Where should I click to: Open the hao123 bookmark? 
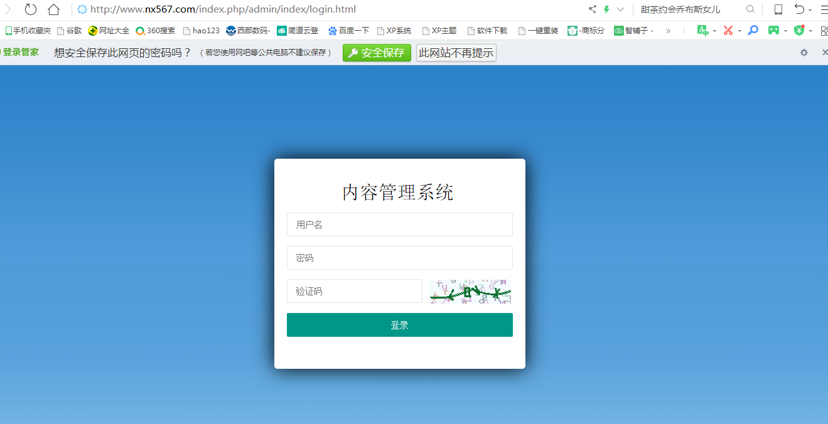[201, 29]
